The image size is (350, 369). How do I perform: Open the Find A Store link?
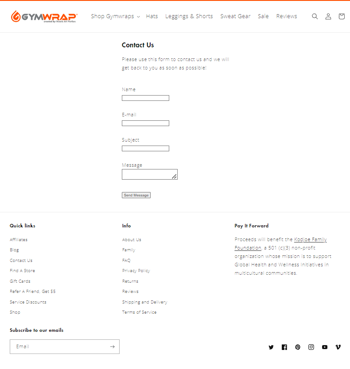tap(23, 271)
